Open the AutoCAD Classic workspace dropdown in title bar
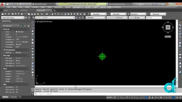Image resolution: width=182 pixels, height=102 pixels. [x=55, y=4]
